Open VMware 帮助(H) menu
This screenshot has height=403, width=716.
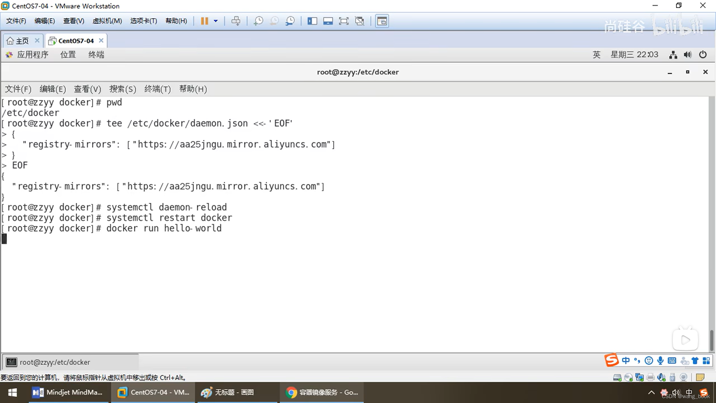pos(176,21)
